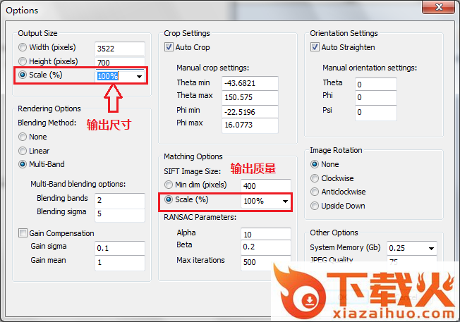460x322 pixels.
Task: Open the Output Size Scale dropdown
Action: [x=139, y=76]
